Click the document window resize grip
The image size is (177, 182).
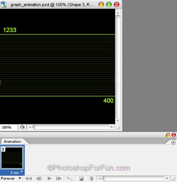119,128
